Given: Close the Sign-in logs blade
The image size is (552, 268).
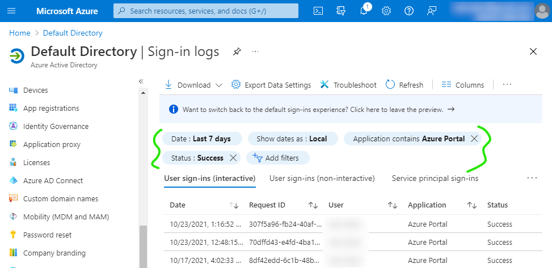Looking at the screenshot, I should pyautogui.click(x=533, y=52).
